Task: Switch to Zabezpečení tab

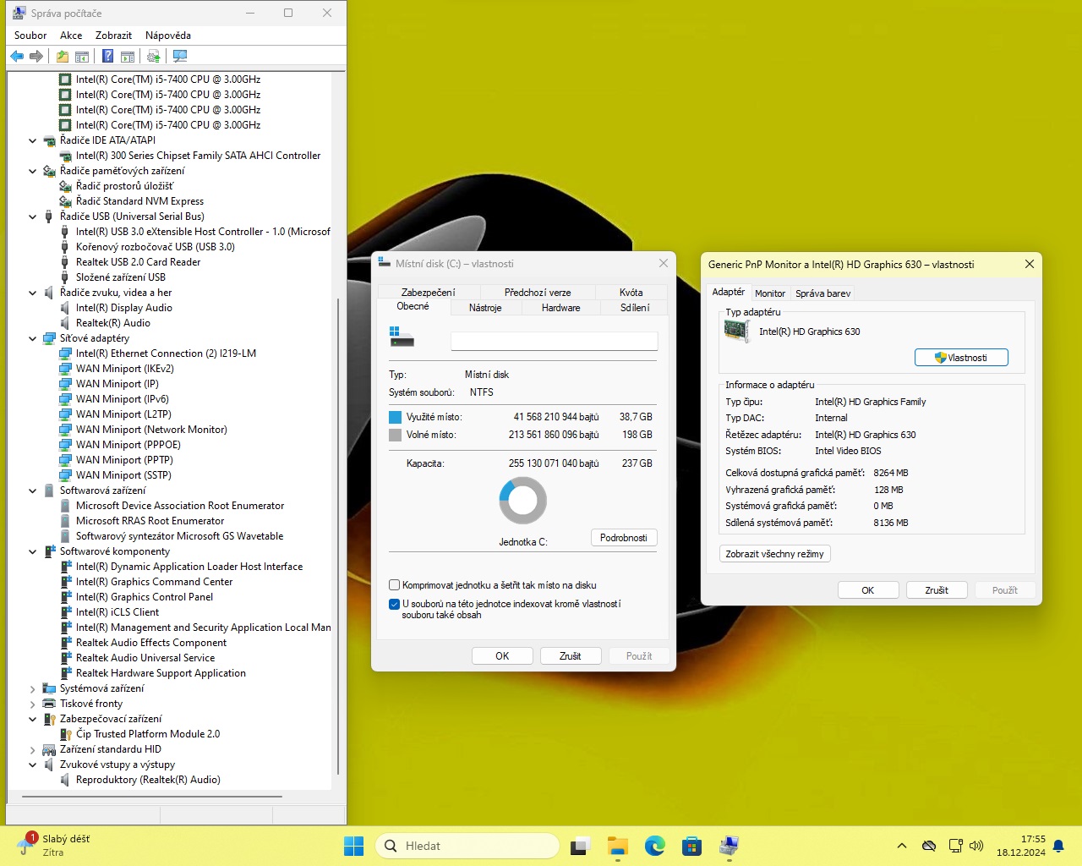Action: pyautogui.click(x=428, y=293)
